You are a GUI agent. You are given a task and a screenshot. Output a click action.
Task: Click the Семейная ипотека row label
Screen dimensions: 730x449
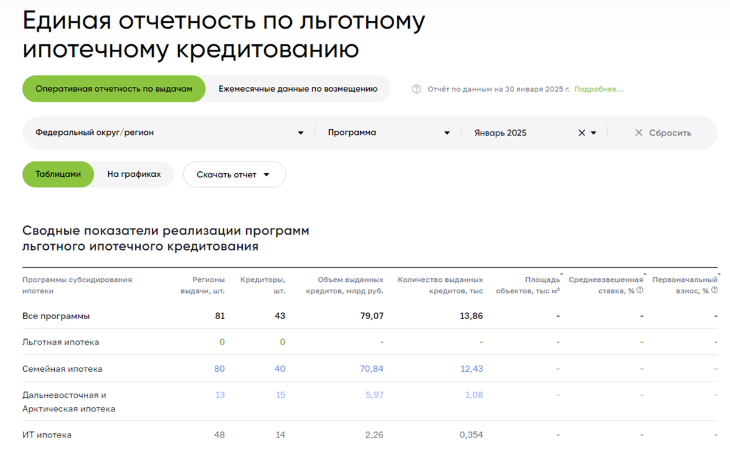[63, 369]
